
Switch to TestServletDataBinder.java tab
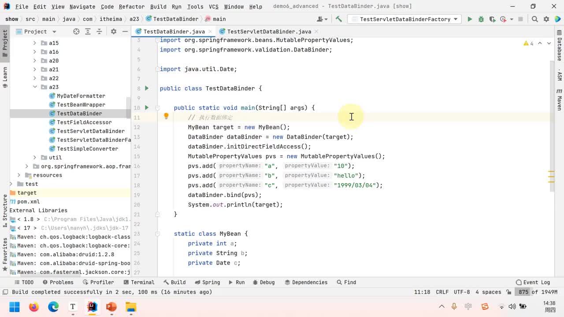pos(269,31)
